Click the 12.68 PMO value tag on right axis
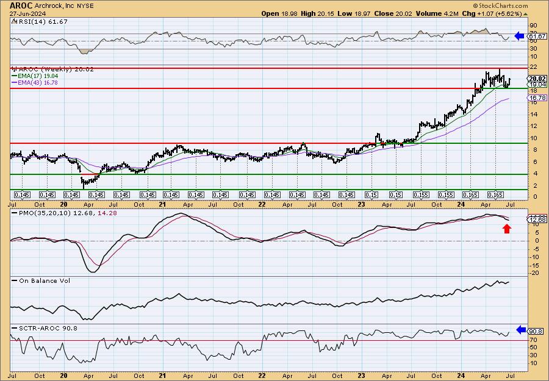The height and width of the screenshot is (381, 549). coord(537,219)
